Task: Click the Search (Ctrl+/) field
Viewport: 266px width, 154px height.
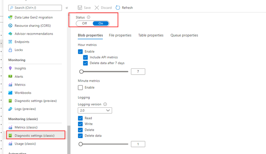Action: (x=35, y=8)
